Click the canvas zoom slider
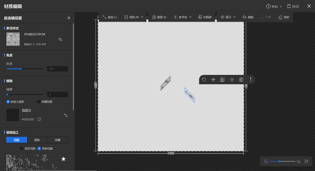 tap(282, 162)
